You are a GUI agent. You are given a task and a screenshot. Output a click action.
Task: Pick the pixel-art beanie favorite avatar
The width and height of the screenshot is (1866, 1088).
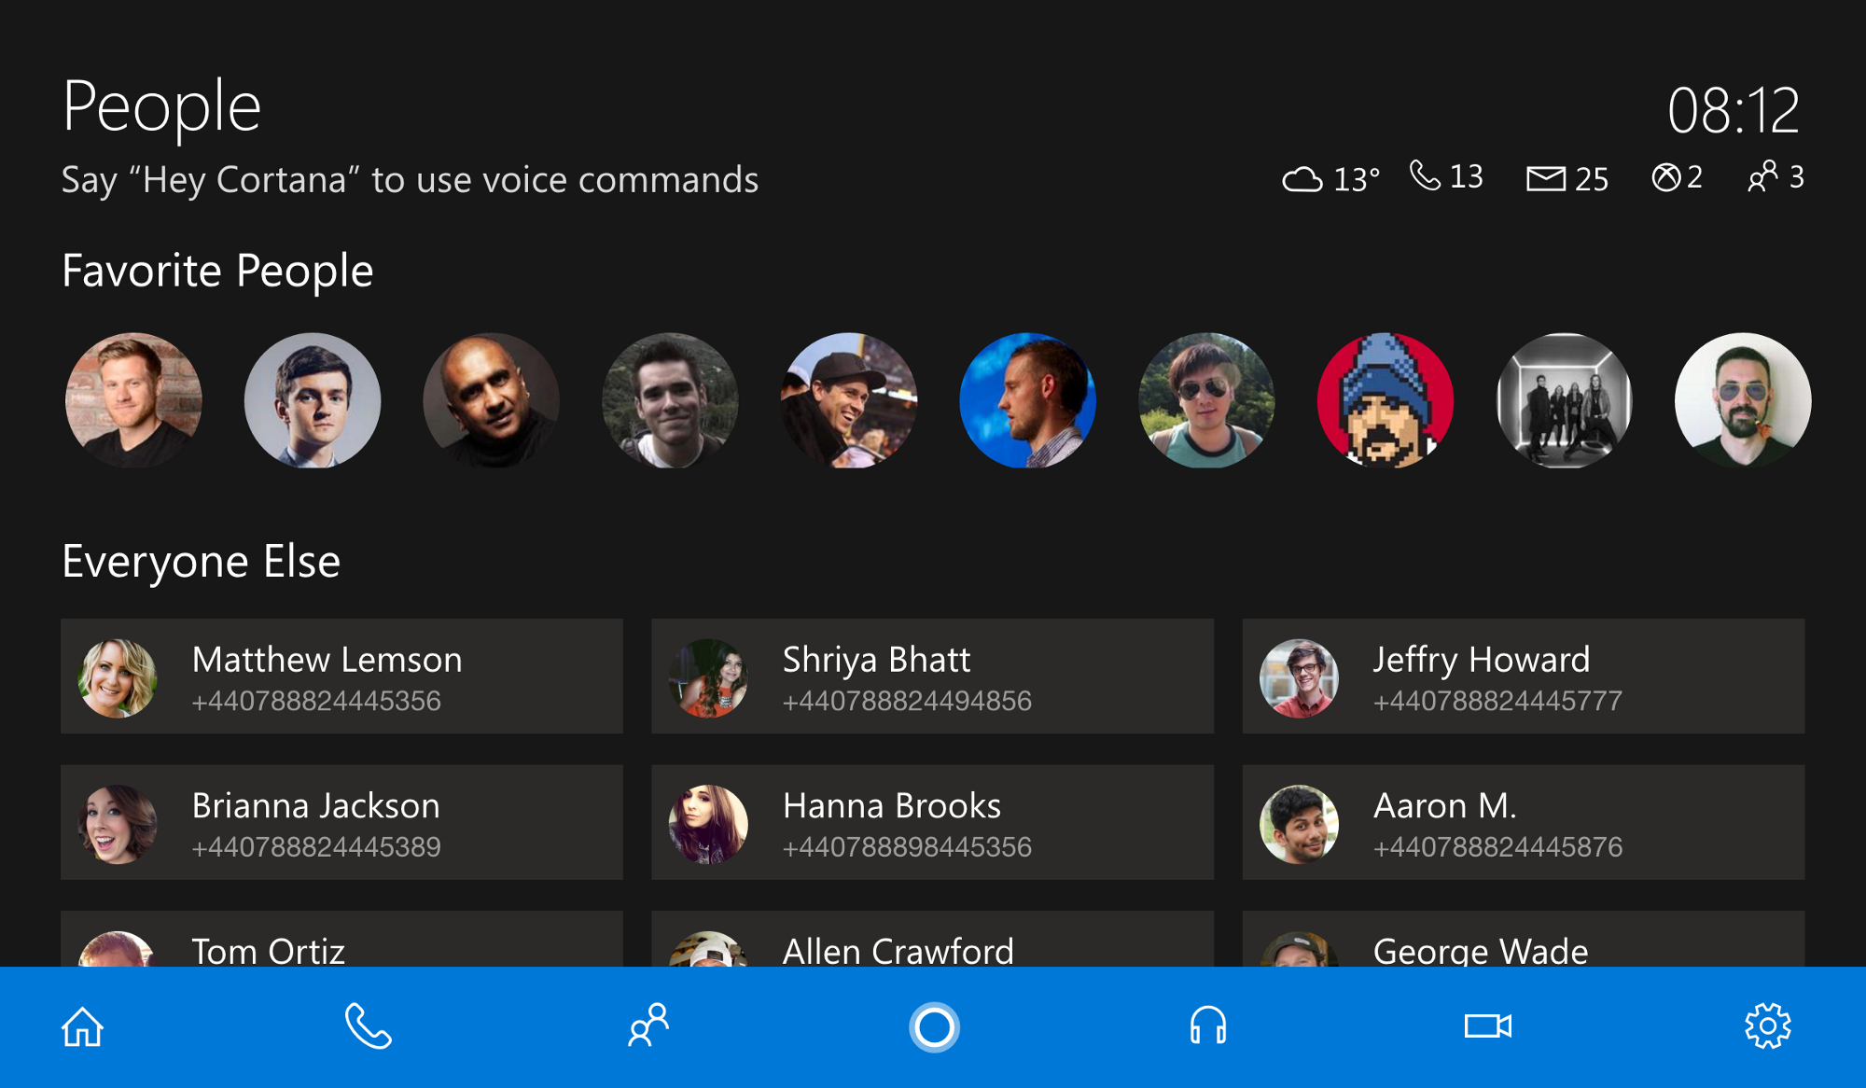coord(1385,400)
